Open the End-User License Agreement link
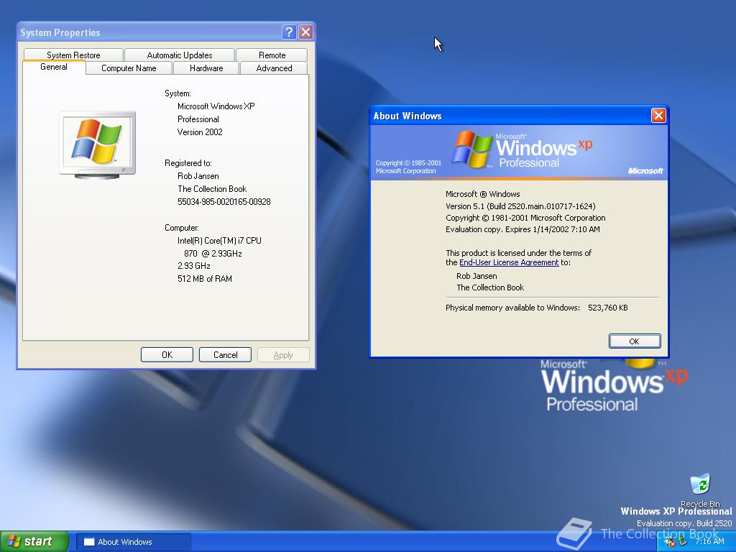Image resolution: width=736 pixels, height=552 pixels. click(x=509, y=262)
